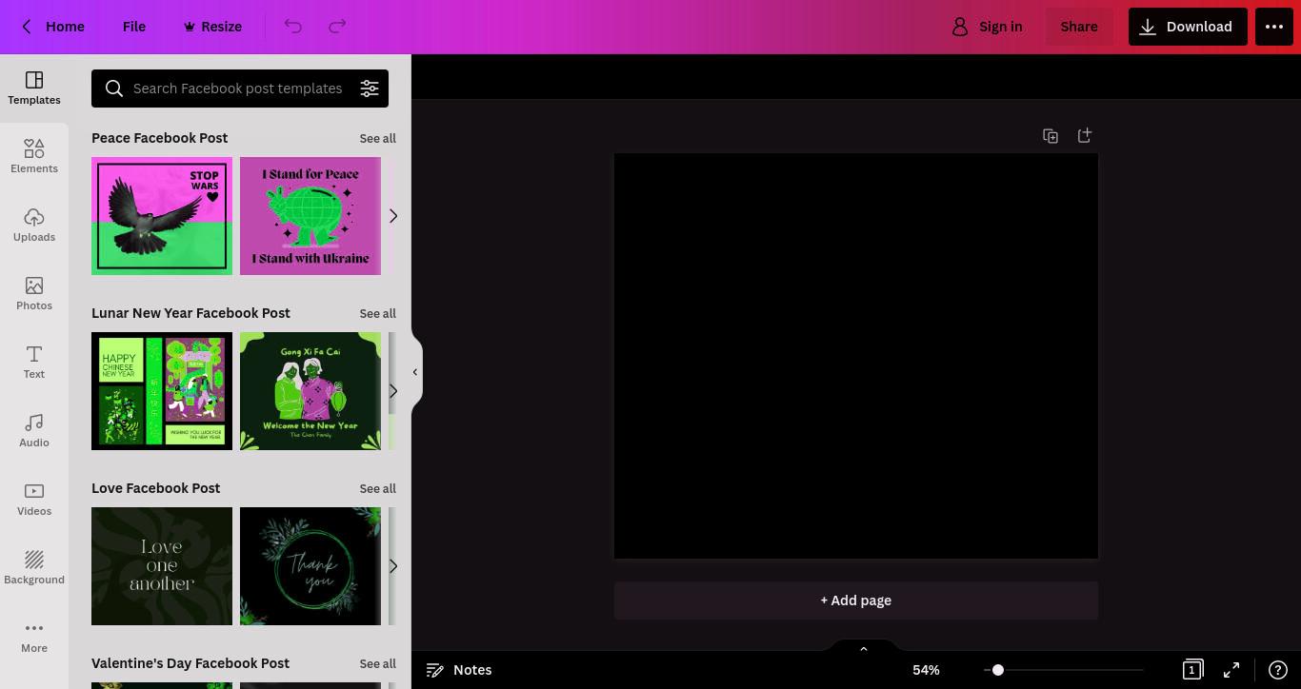Image resolution: width=1301 pixels, height=689 pixels.
Task: Select the Happy Chinese New Year template
Action: click(162, 391)
